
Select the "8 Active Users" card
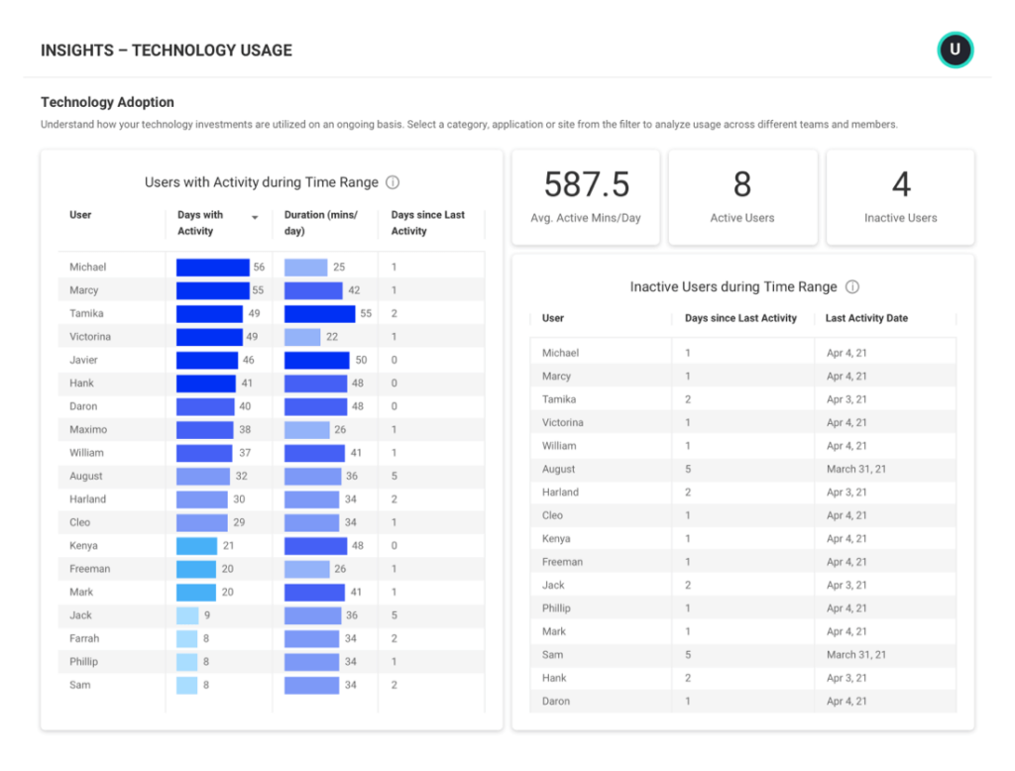(742, 196)
